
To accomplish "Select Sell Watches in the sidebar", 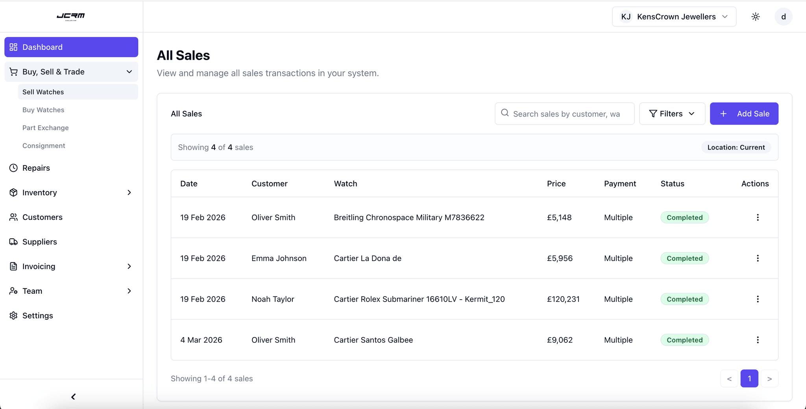I will tap(43, 92).
